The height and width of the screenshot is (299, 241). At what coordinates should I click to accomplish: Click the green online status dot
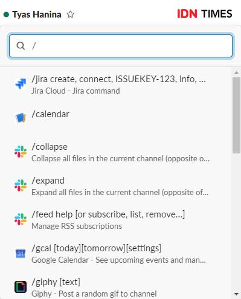pos(6,14)
